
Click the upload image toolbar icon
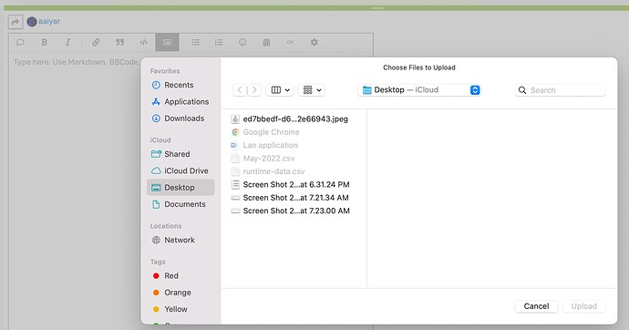pyautogui.click(x=167, y=42)
